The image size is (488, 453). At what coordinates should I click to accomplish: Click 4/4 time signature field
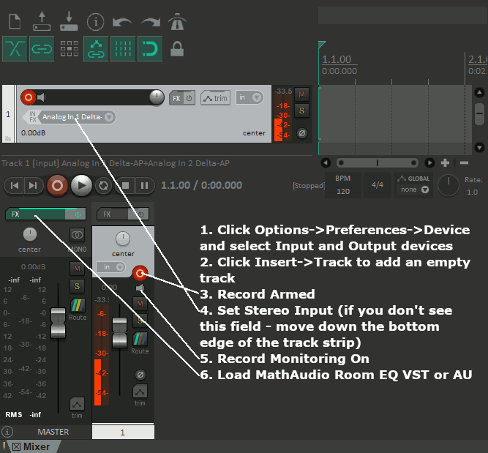click(378, 185)
